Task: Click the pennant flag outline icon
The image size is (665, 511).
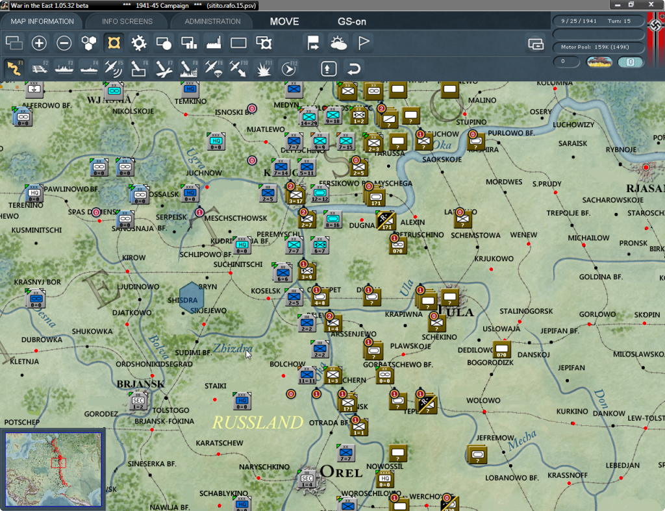Action: 364,43
